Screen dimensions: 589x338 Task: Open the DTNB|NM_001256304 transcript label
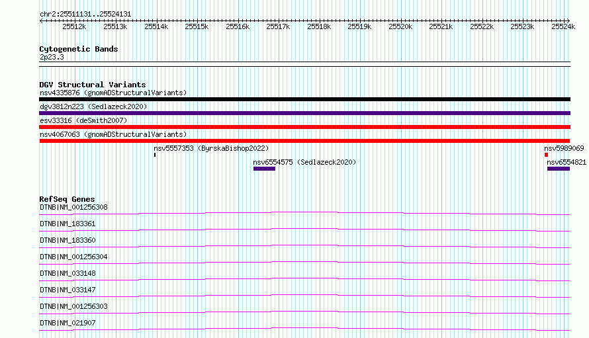[x=73, y=257]
